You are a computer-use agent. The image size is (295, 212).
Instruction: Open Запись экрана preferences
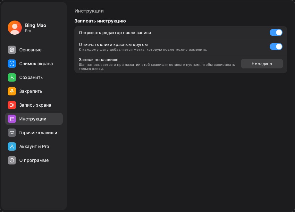pyautogui.click(x=34, y=105)
